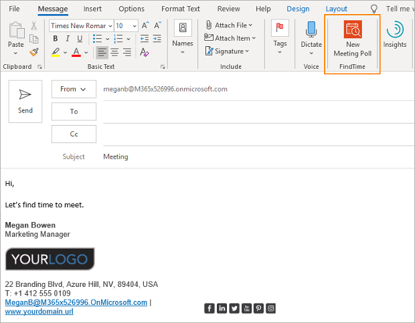
Task: Switch to the Layout tab
Action: [337, 9]
